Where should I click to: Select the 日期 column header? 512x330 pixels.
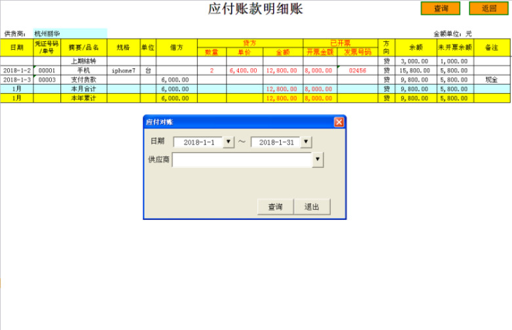16,48
